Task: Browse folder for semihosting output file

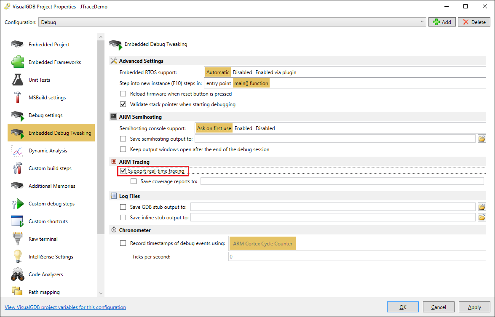Action: 482,139
